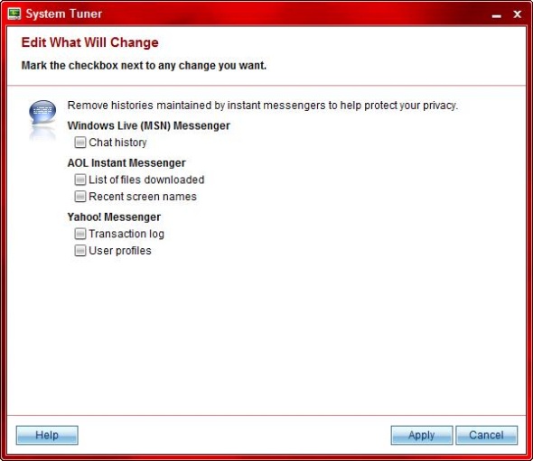The width and height of the screenshot is (533, 461).
Task: Click the User profiles label text
Action: tap(120, 251)
